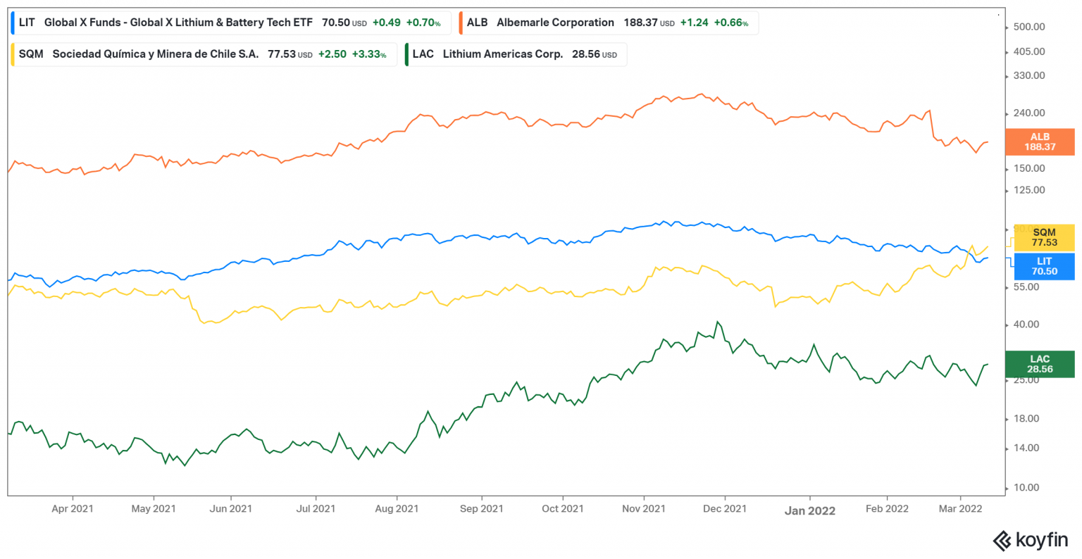Click the SQM 77.53 yellow price flag
1082x559 pixels.
click(1044, 237)
